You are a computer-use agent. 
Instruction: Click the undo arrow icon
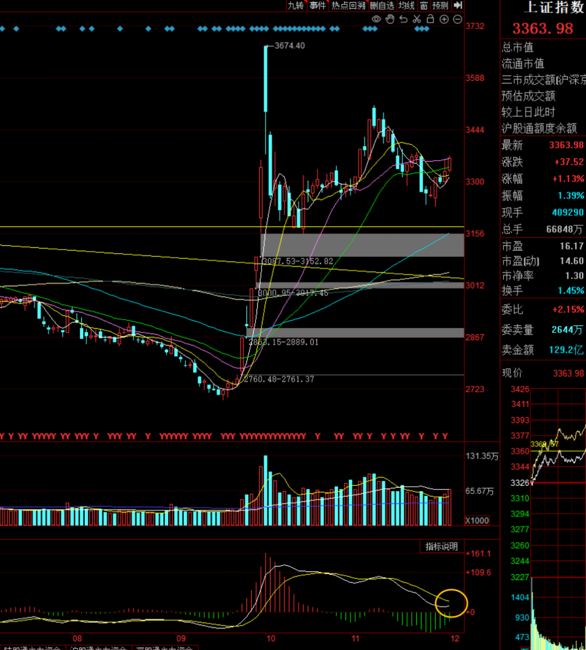[x=403, y=20]
